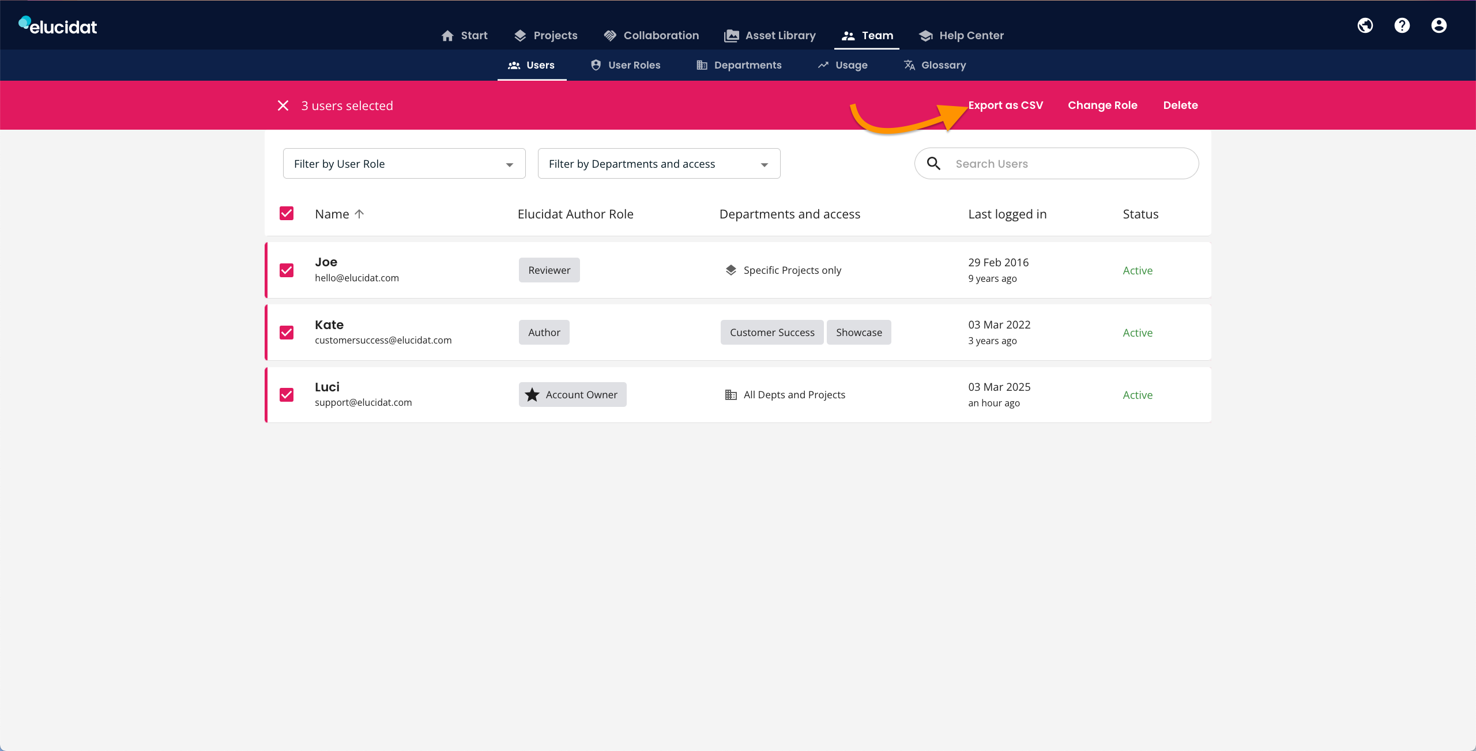This screenshot has height=751, width=1476.
Task: Click Active status in Joe's row
Action: (1138, 270)
